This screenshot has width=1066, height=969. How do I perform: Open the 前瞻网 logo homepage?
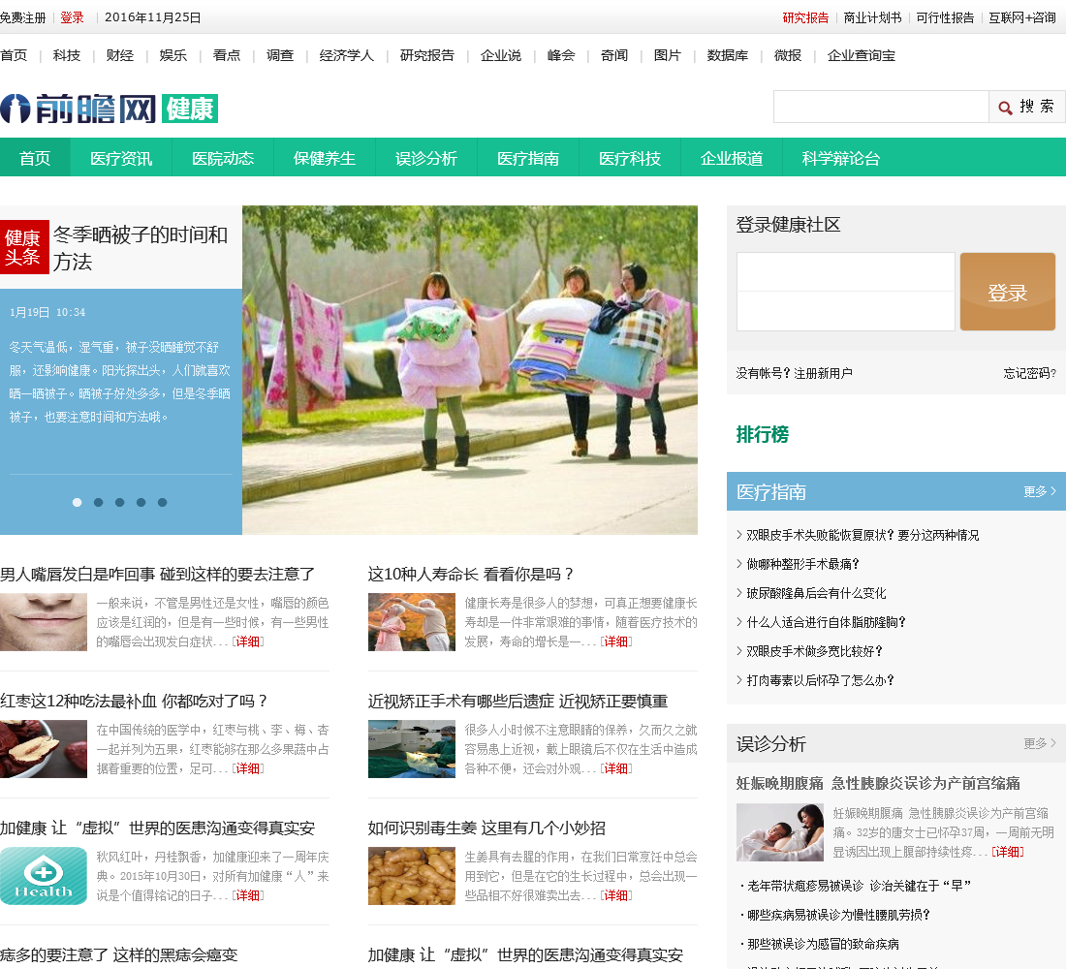(78, 109)
